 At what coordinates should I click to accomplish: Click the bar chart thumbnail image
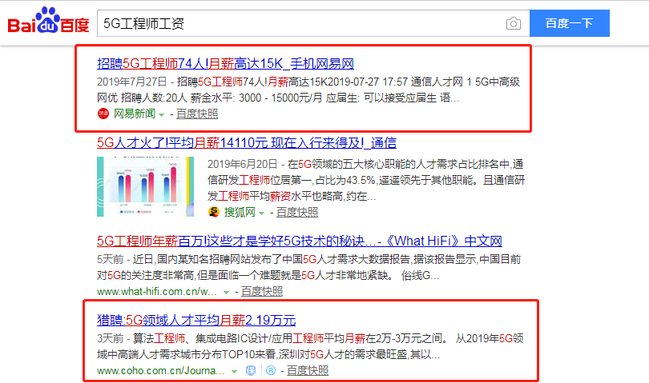tap(145, 187)
